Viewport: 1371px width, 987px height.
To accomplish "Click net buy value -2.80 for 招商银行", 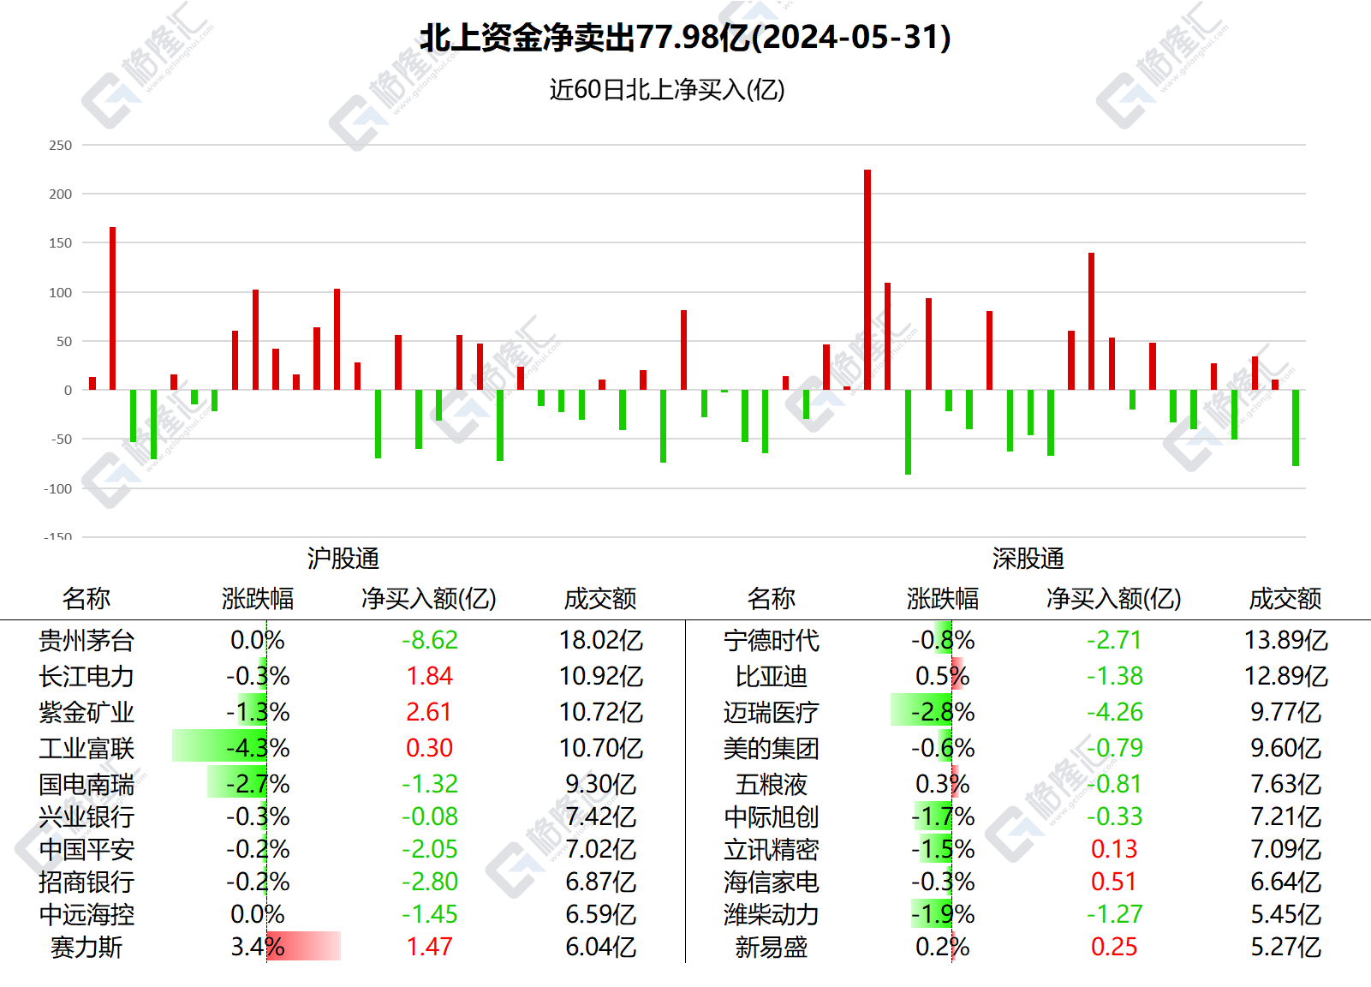I will 430,882.
